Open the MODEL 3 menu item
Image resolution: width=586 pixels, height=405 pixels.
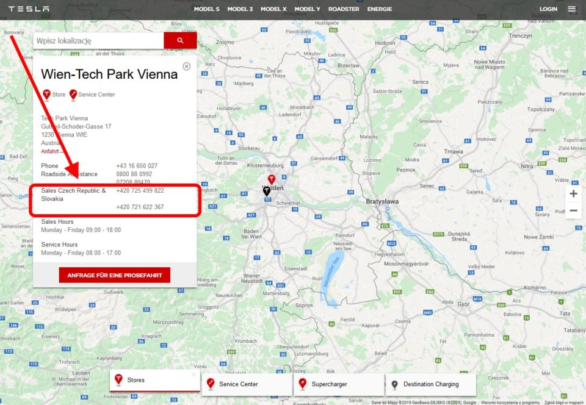pos(240,9)
